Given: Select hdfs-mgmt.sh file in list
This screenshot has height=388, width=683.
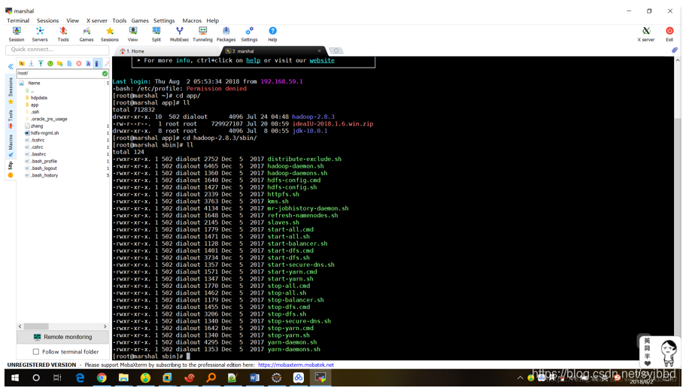Looking at the screenshot, I should 44,133.
